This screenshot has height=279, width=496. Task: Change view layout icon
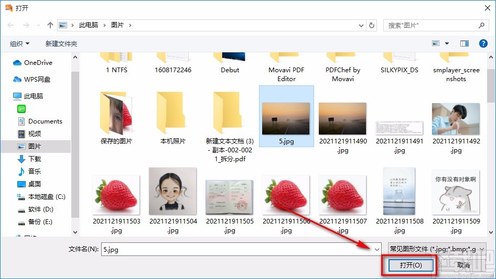click(x=436, y=43)
